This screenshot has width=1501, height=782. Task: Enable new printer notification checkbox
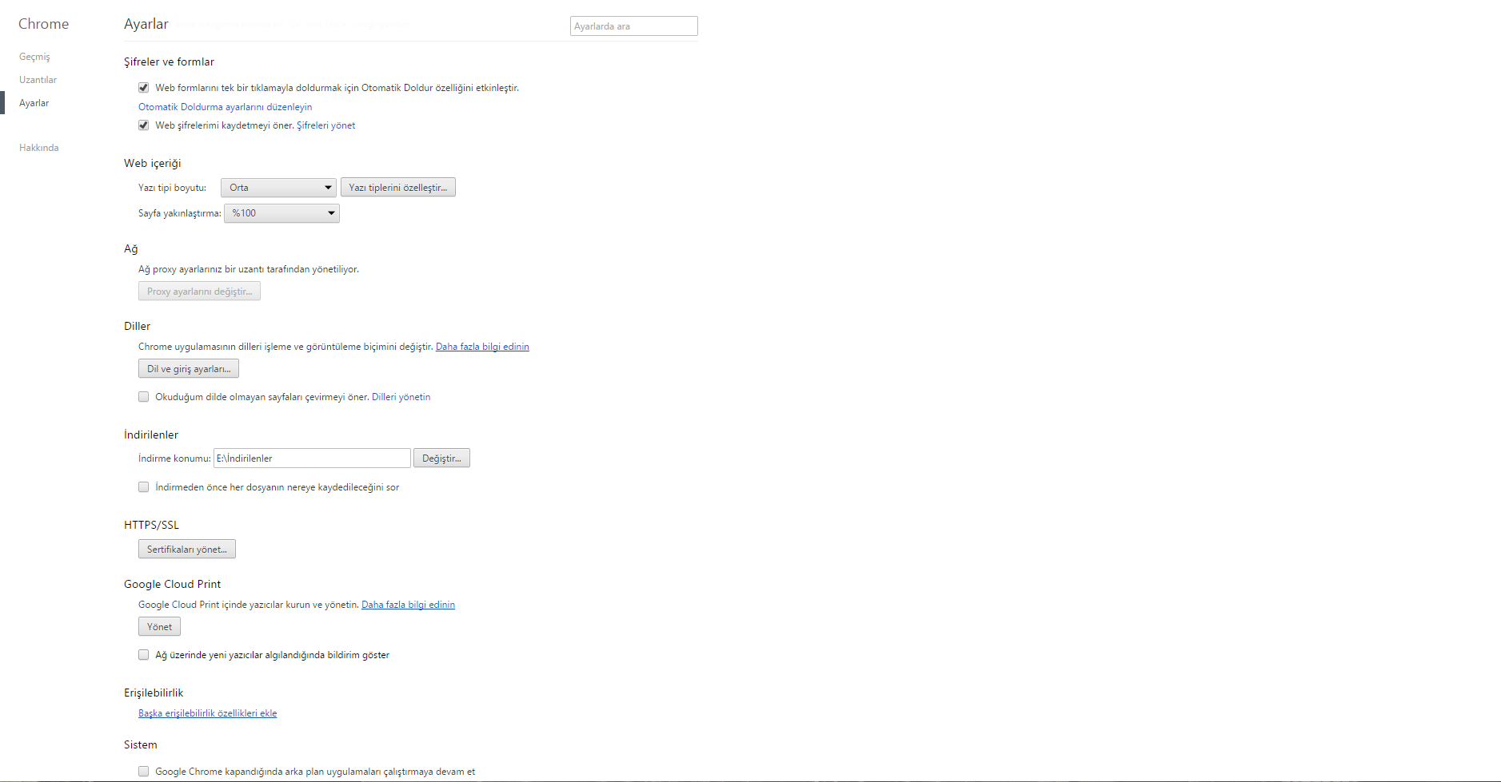coord(144,655)
